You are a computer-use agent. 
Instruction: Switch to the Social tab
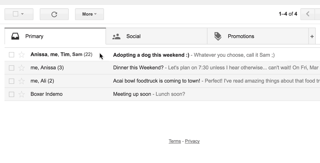pyautogui.click(x=156, y=36)
